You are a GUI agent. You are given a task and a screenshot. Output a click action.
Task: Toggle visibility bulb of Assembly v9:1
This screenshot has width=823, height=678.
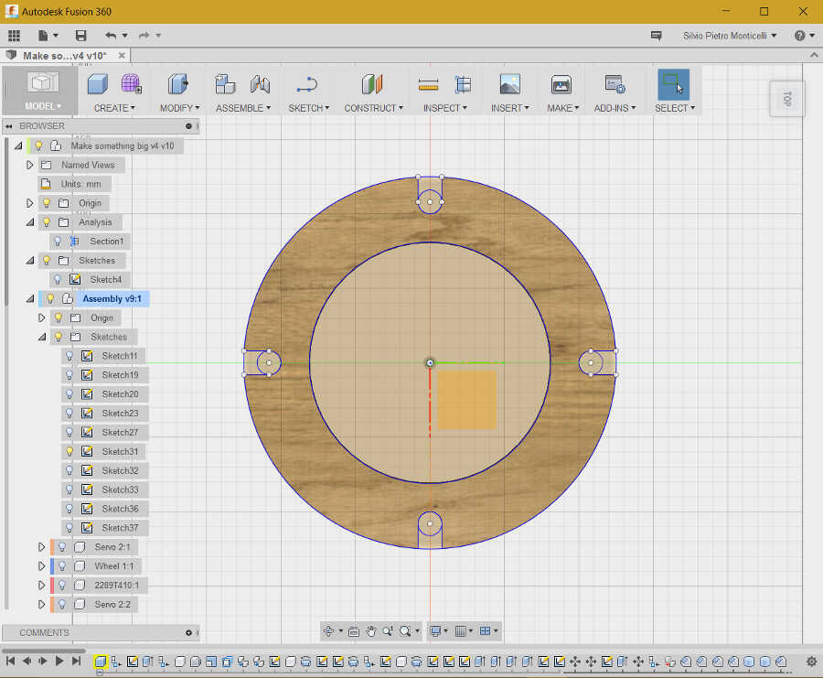50,298
